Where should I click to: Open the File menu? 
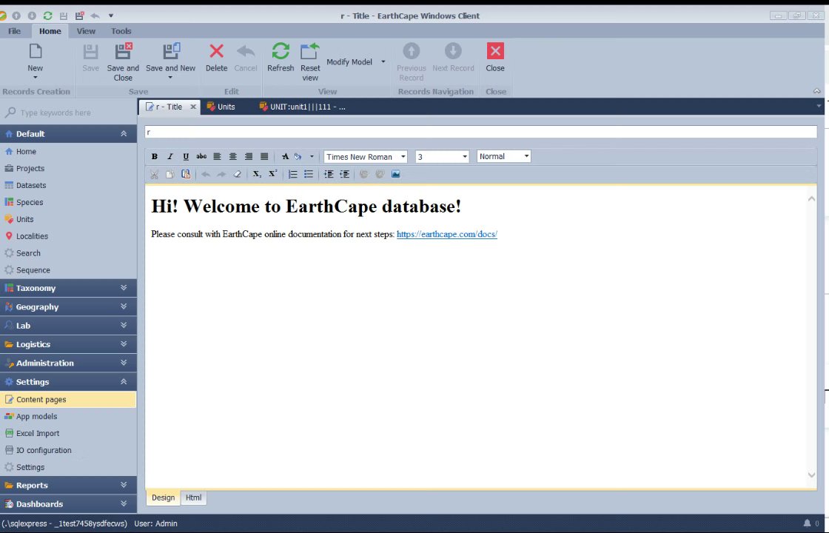(x=14, y=31)
